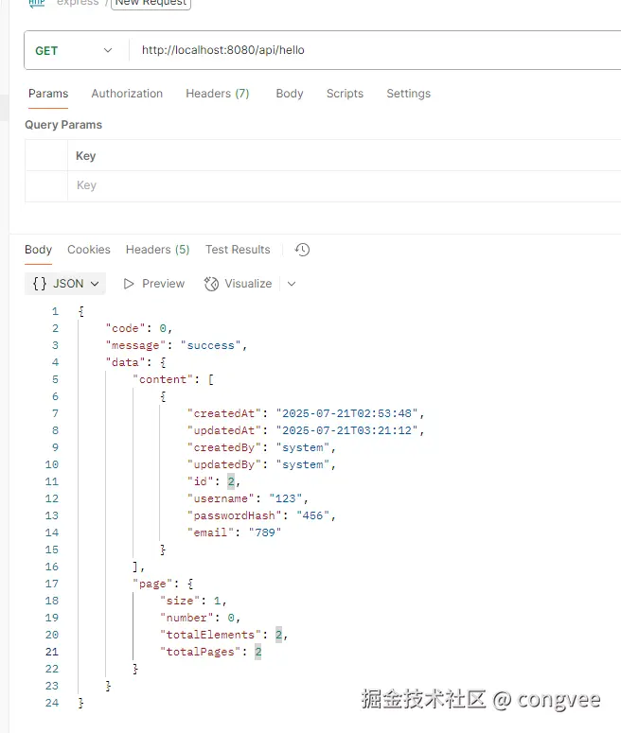Image resolution: width=621 pixels, height=733 pixels.
Task: Click the Visualize icon in response toolbar
Action: click(x=211, y=284)
